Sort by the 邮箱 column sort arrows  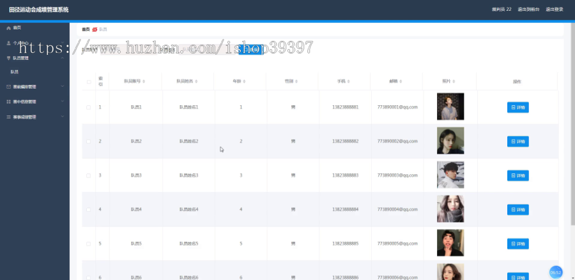pos(401,81)
